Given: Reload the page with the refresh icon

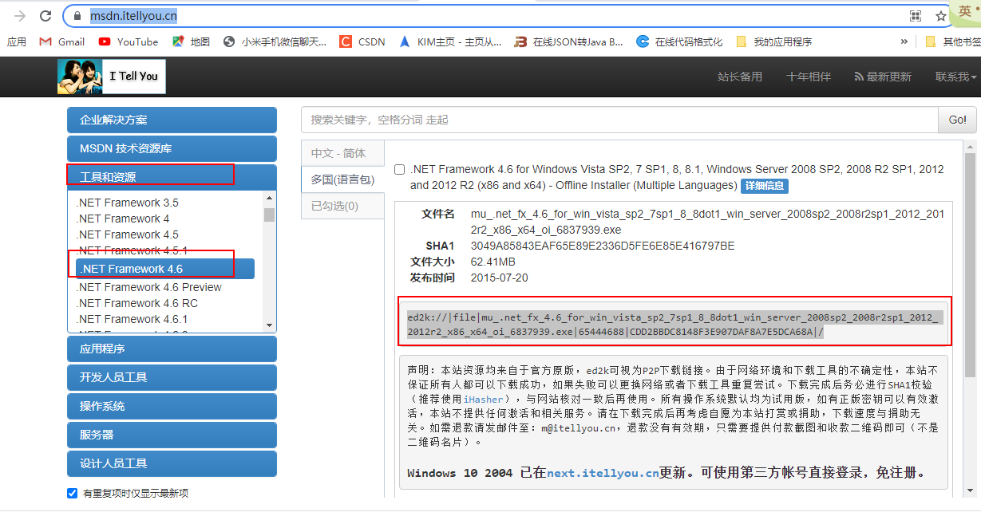Looking at the screenshot, I should tap(45, 16).
